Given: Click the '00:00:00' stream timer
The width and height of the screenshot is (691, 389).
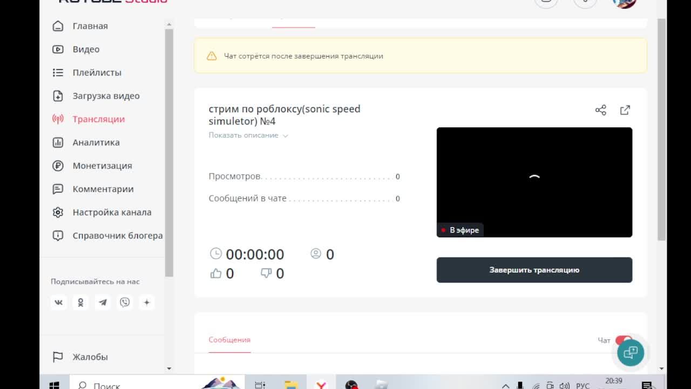Looking at the screenshot, I should pos(255,254).
